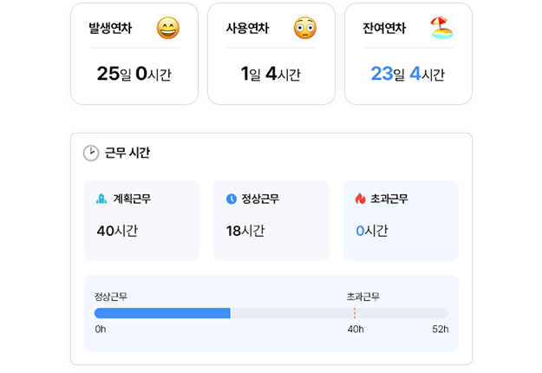The image size is (542, 373).
Task: Select the 계획근무 40시간 tile
Action: (141, 220)
